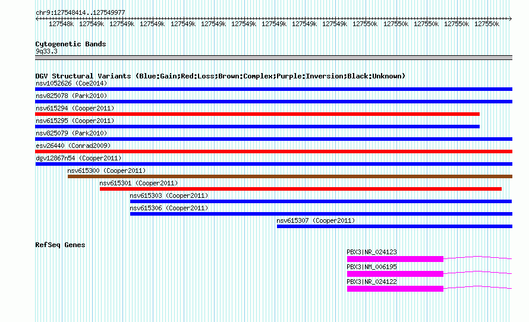Select the PBX3|NM_006195 transcript label
529x322 pixels.
coord(371,267)
